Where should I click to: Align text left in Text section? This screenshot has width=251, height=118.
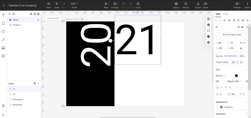click(x=217, y=88)
